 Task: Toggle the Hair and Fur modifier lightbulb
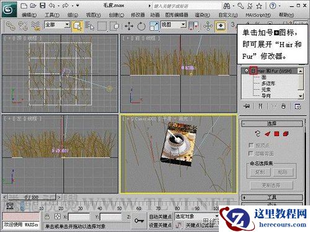coord(246,71)
